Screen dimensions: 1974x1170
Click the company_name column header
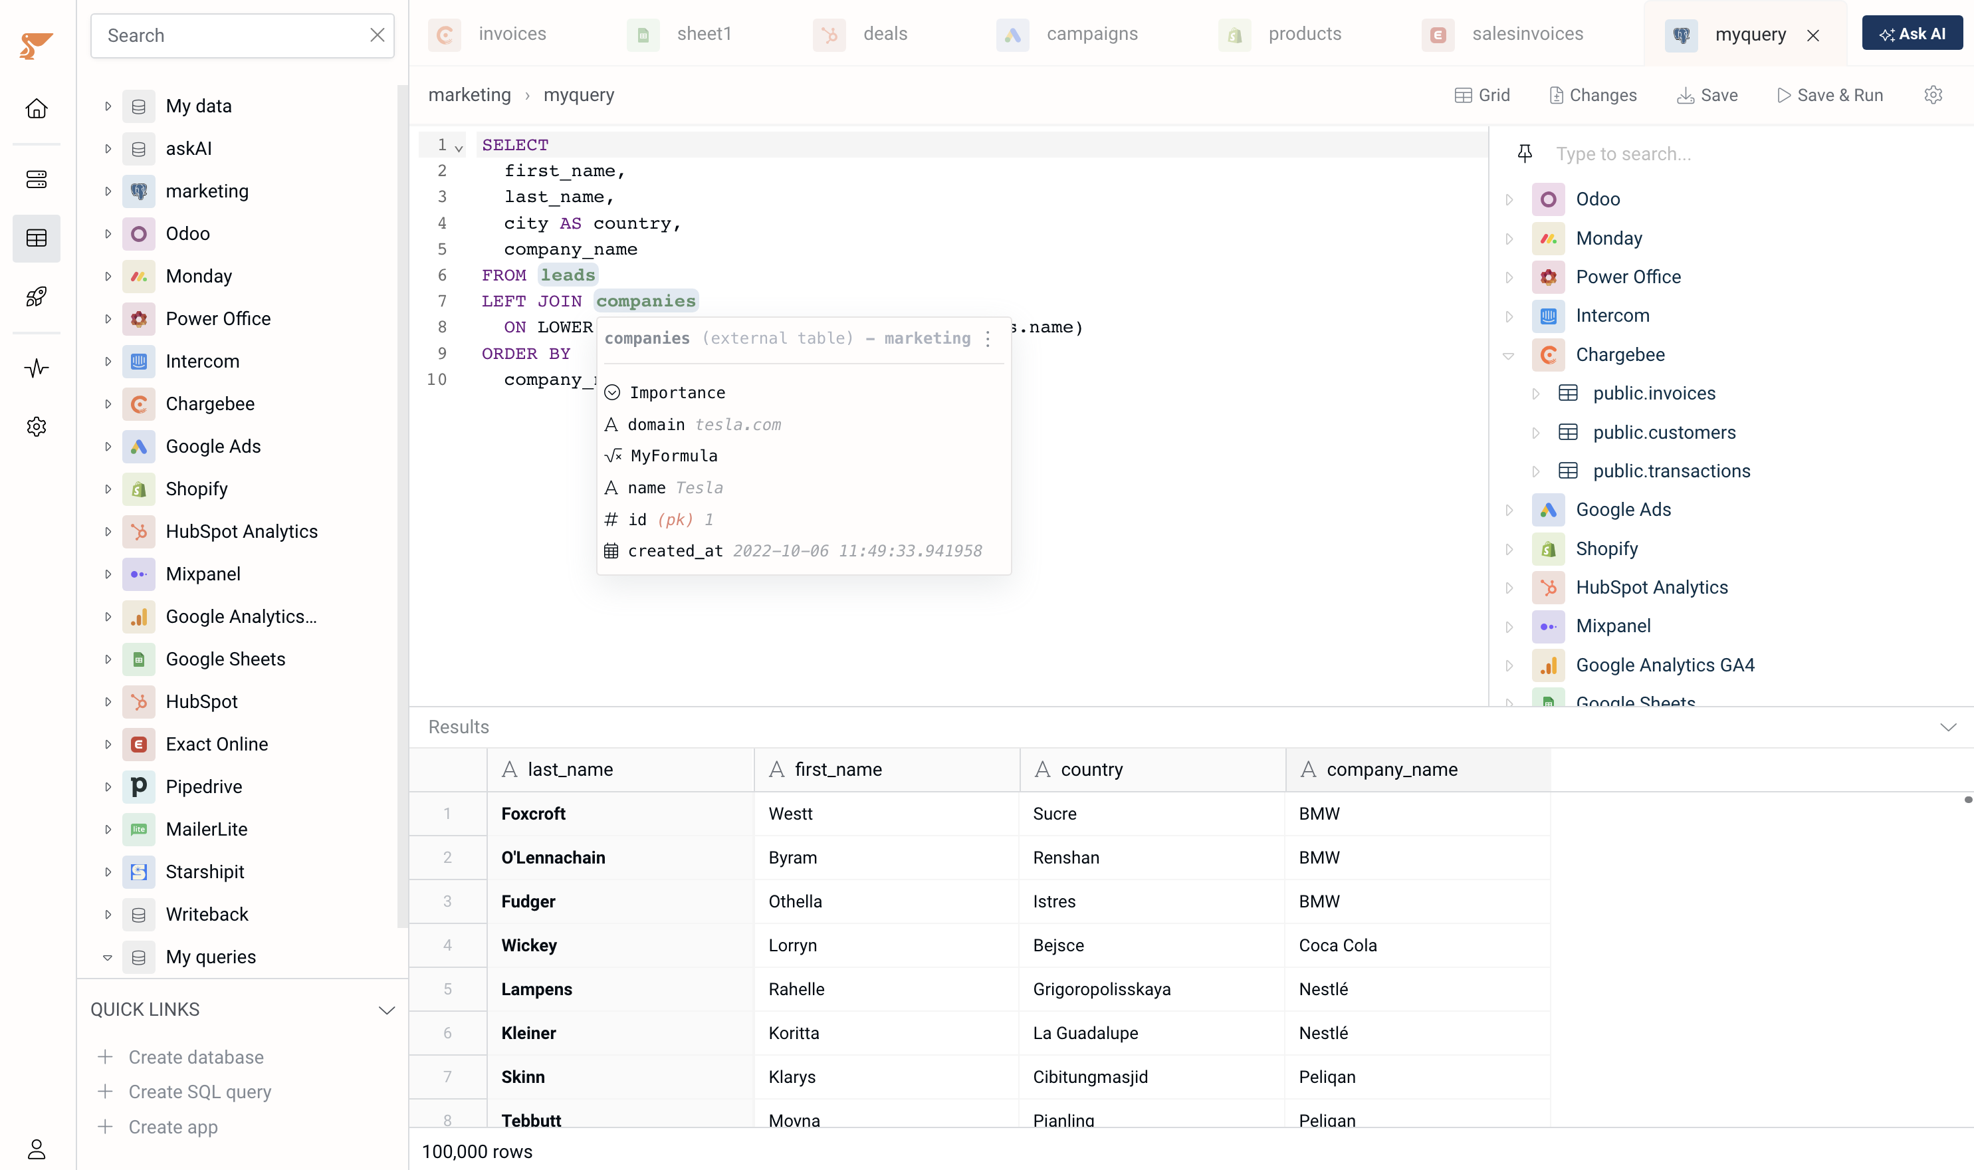(x=1417, y=768)
